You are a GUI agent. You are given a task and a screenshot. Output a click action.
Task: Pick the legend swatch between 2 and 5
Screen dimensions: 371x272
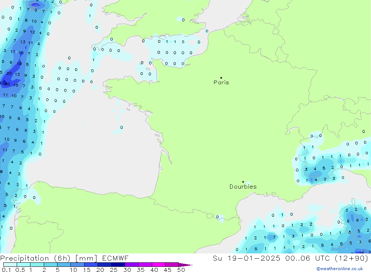coord(50,265)
